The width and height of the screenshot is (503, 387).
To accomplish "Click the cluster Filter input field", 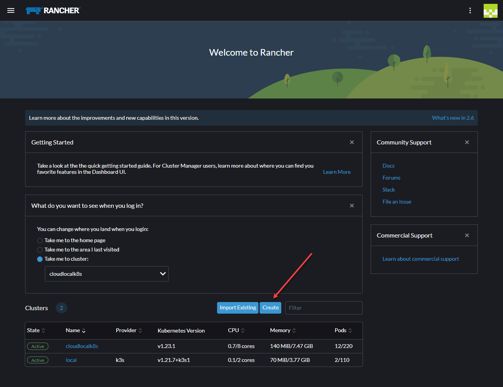I will pos(323,308).
